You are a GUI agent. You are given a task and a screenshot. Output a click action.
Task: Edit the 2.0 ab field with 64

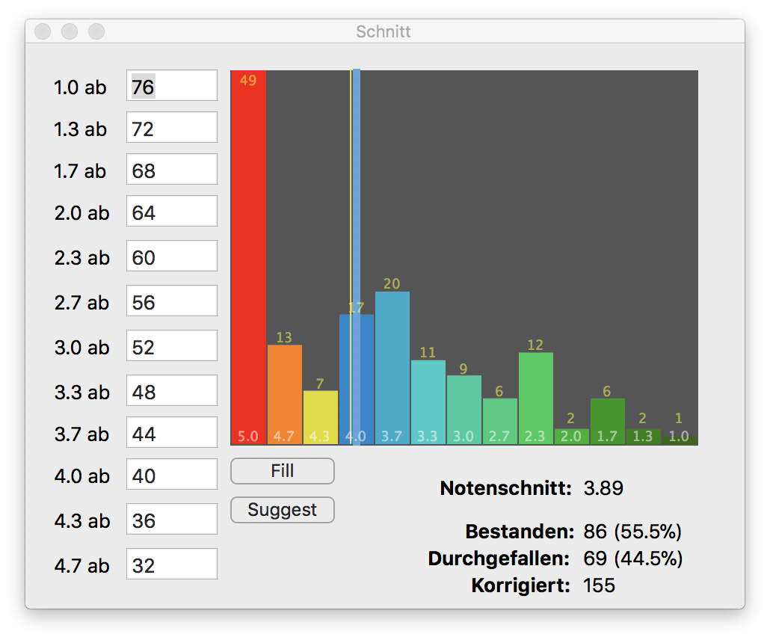pyautogui.click(x=172, y=211)
